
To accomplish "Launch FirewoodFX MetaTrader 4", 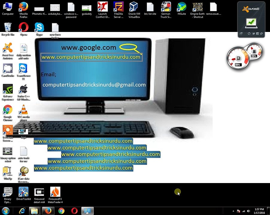I will coord(55,195).
